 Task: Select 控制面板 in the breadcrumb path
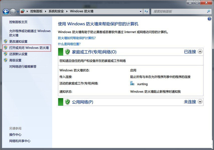(x=36, y=11)
